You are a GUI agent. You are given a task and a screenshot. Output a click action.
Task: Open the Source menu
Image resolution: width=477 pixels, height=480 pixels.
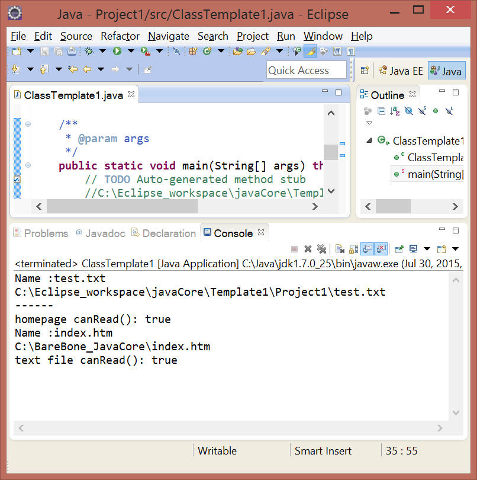point(76,36)
